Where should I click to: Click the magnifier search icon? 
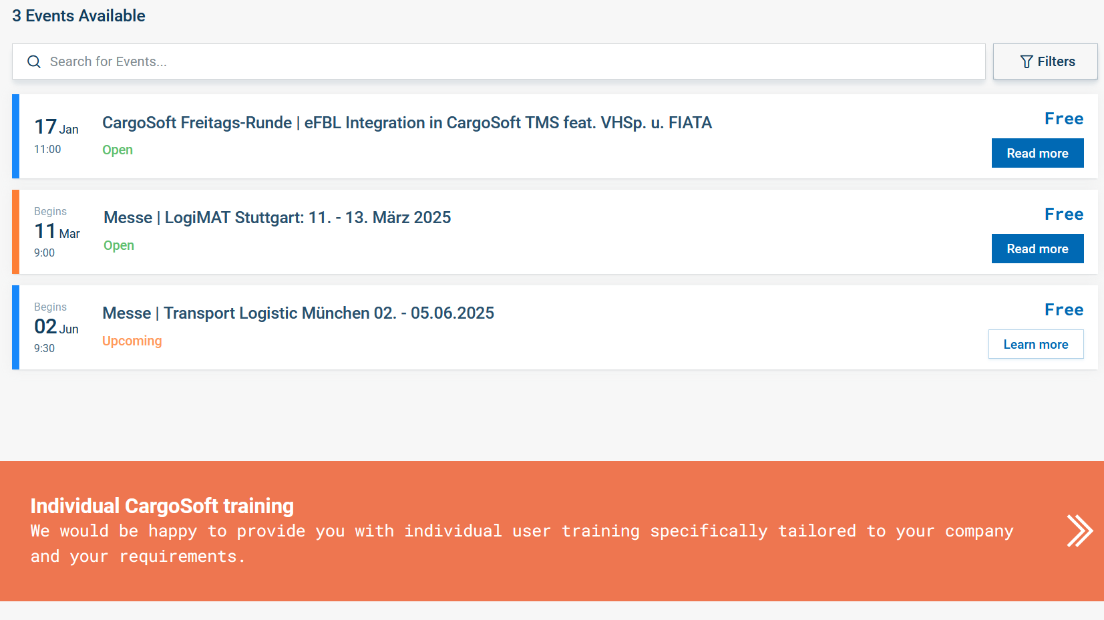(x=34, y=62)
